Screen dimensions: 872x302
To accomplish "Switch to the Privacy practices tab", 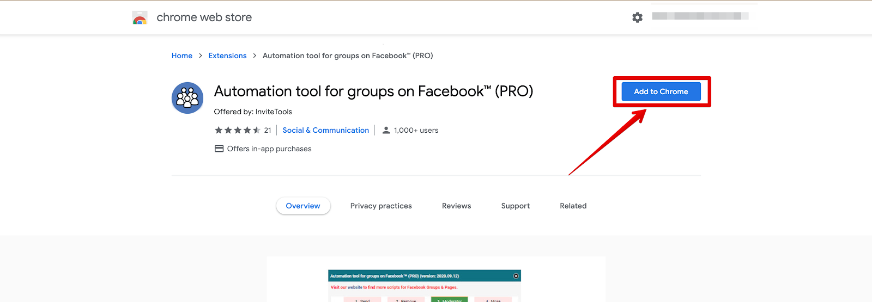I will pos(381,206).
